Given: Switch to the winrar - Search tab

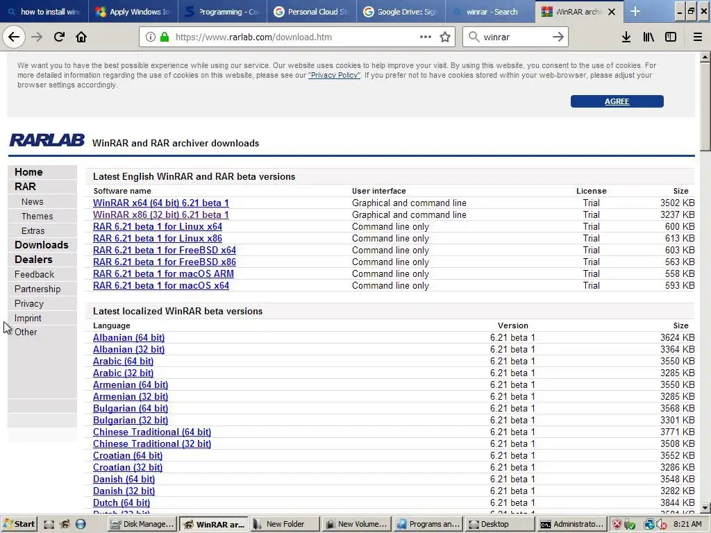Looking at the screenshot, I should pos(490,12).
